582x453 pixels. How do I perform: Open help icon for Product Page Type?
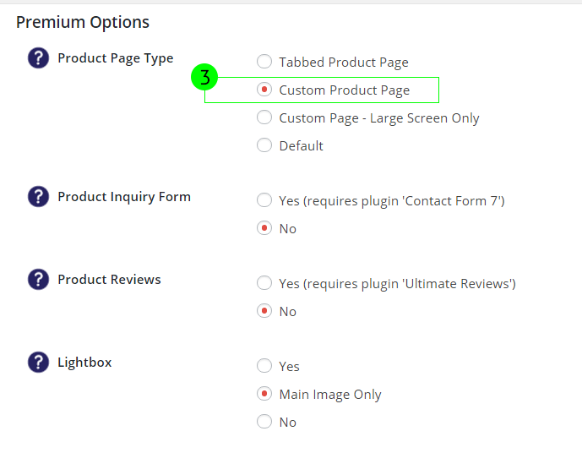click(38, 58)
